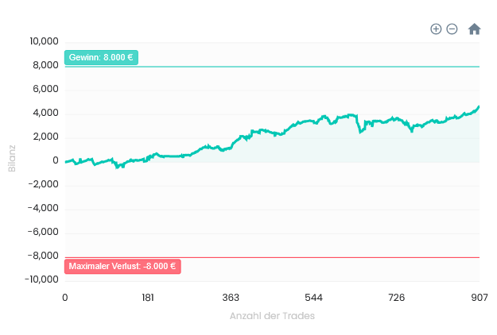Click the 363 x-axis tick label

(x=231, y=298)
